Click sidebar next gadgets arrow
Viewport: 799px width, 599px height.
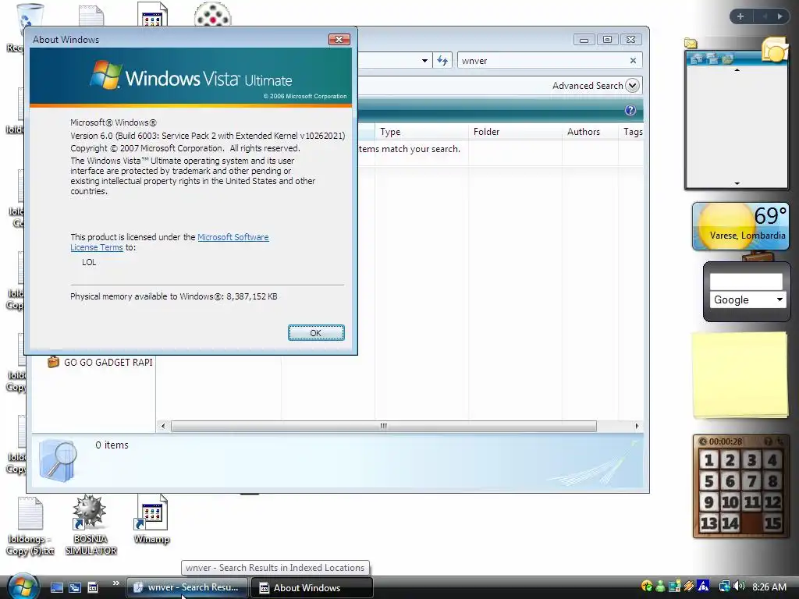pyautogui.click(x=779, y=16)
